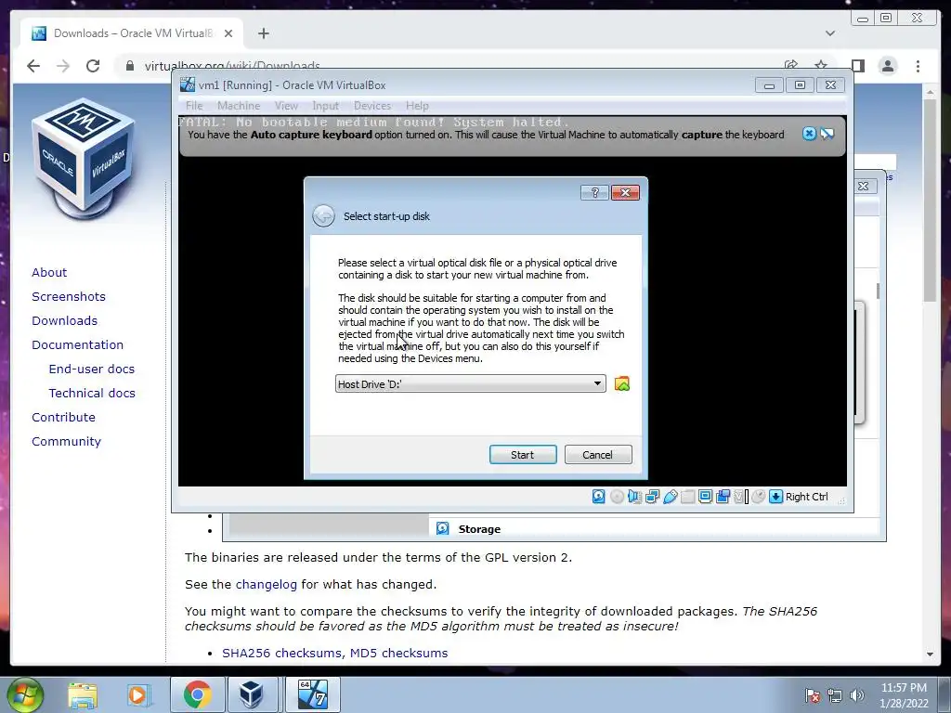951x713 pixels.
Task: Click the VirtualBox logo image
Action: [x=84, y=158]
